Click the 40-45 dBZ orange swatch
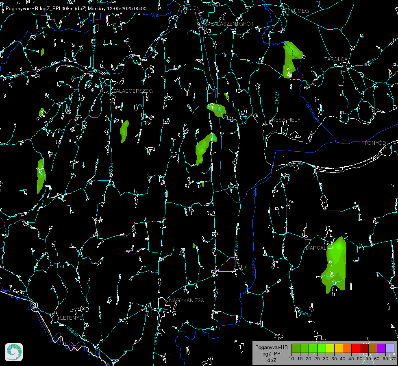 [x=347, y=348]
